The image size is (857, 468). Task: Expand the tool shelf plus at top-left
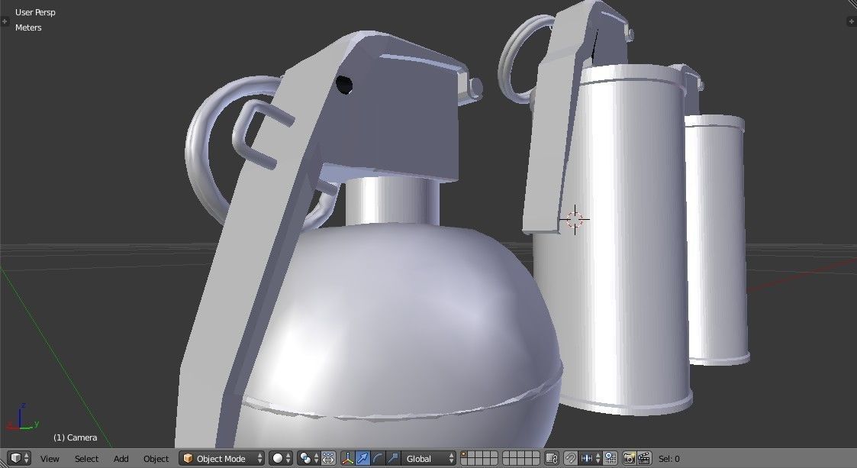(x=5, y=21)
